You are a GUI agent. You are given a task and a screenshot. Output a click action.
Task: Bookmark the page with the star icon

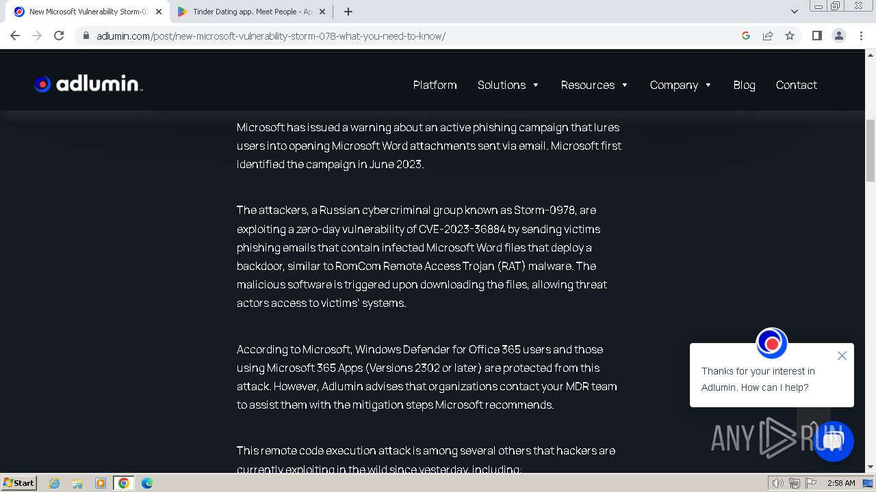790,36
